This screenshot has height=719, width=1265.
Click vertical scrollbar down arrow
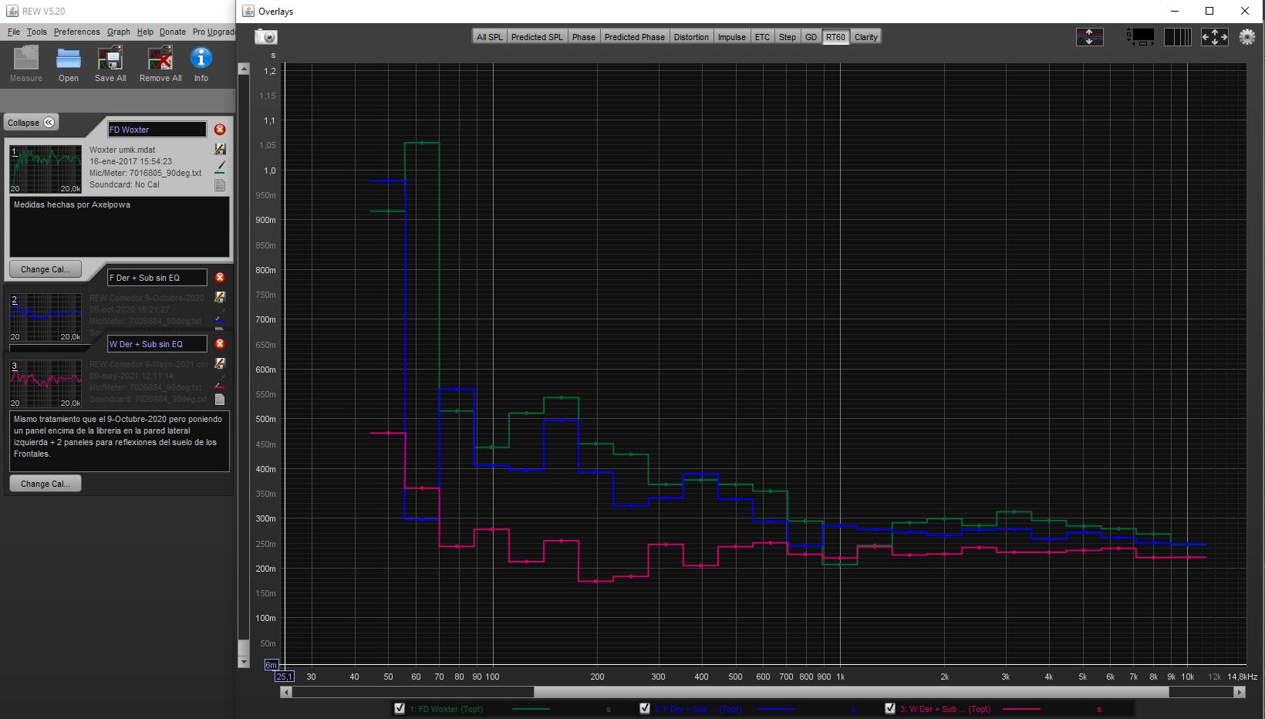[x=244, y=662]
